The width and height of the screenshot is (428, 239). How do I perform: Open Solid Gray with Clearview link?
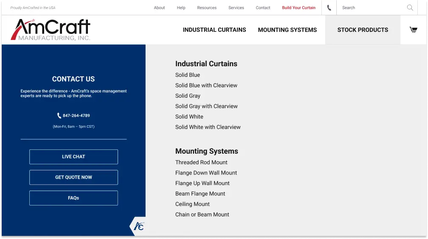(206, 106)
